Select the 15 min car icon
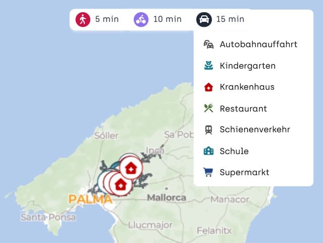The height and width of the screenshot is (243, 323). [x=204, y=19]
